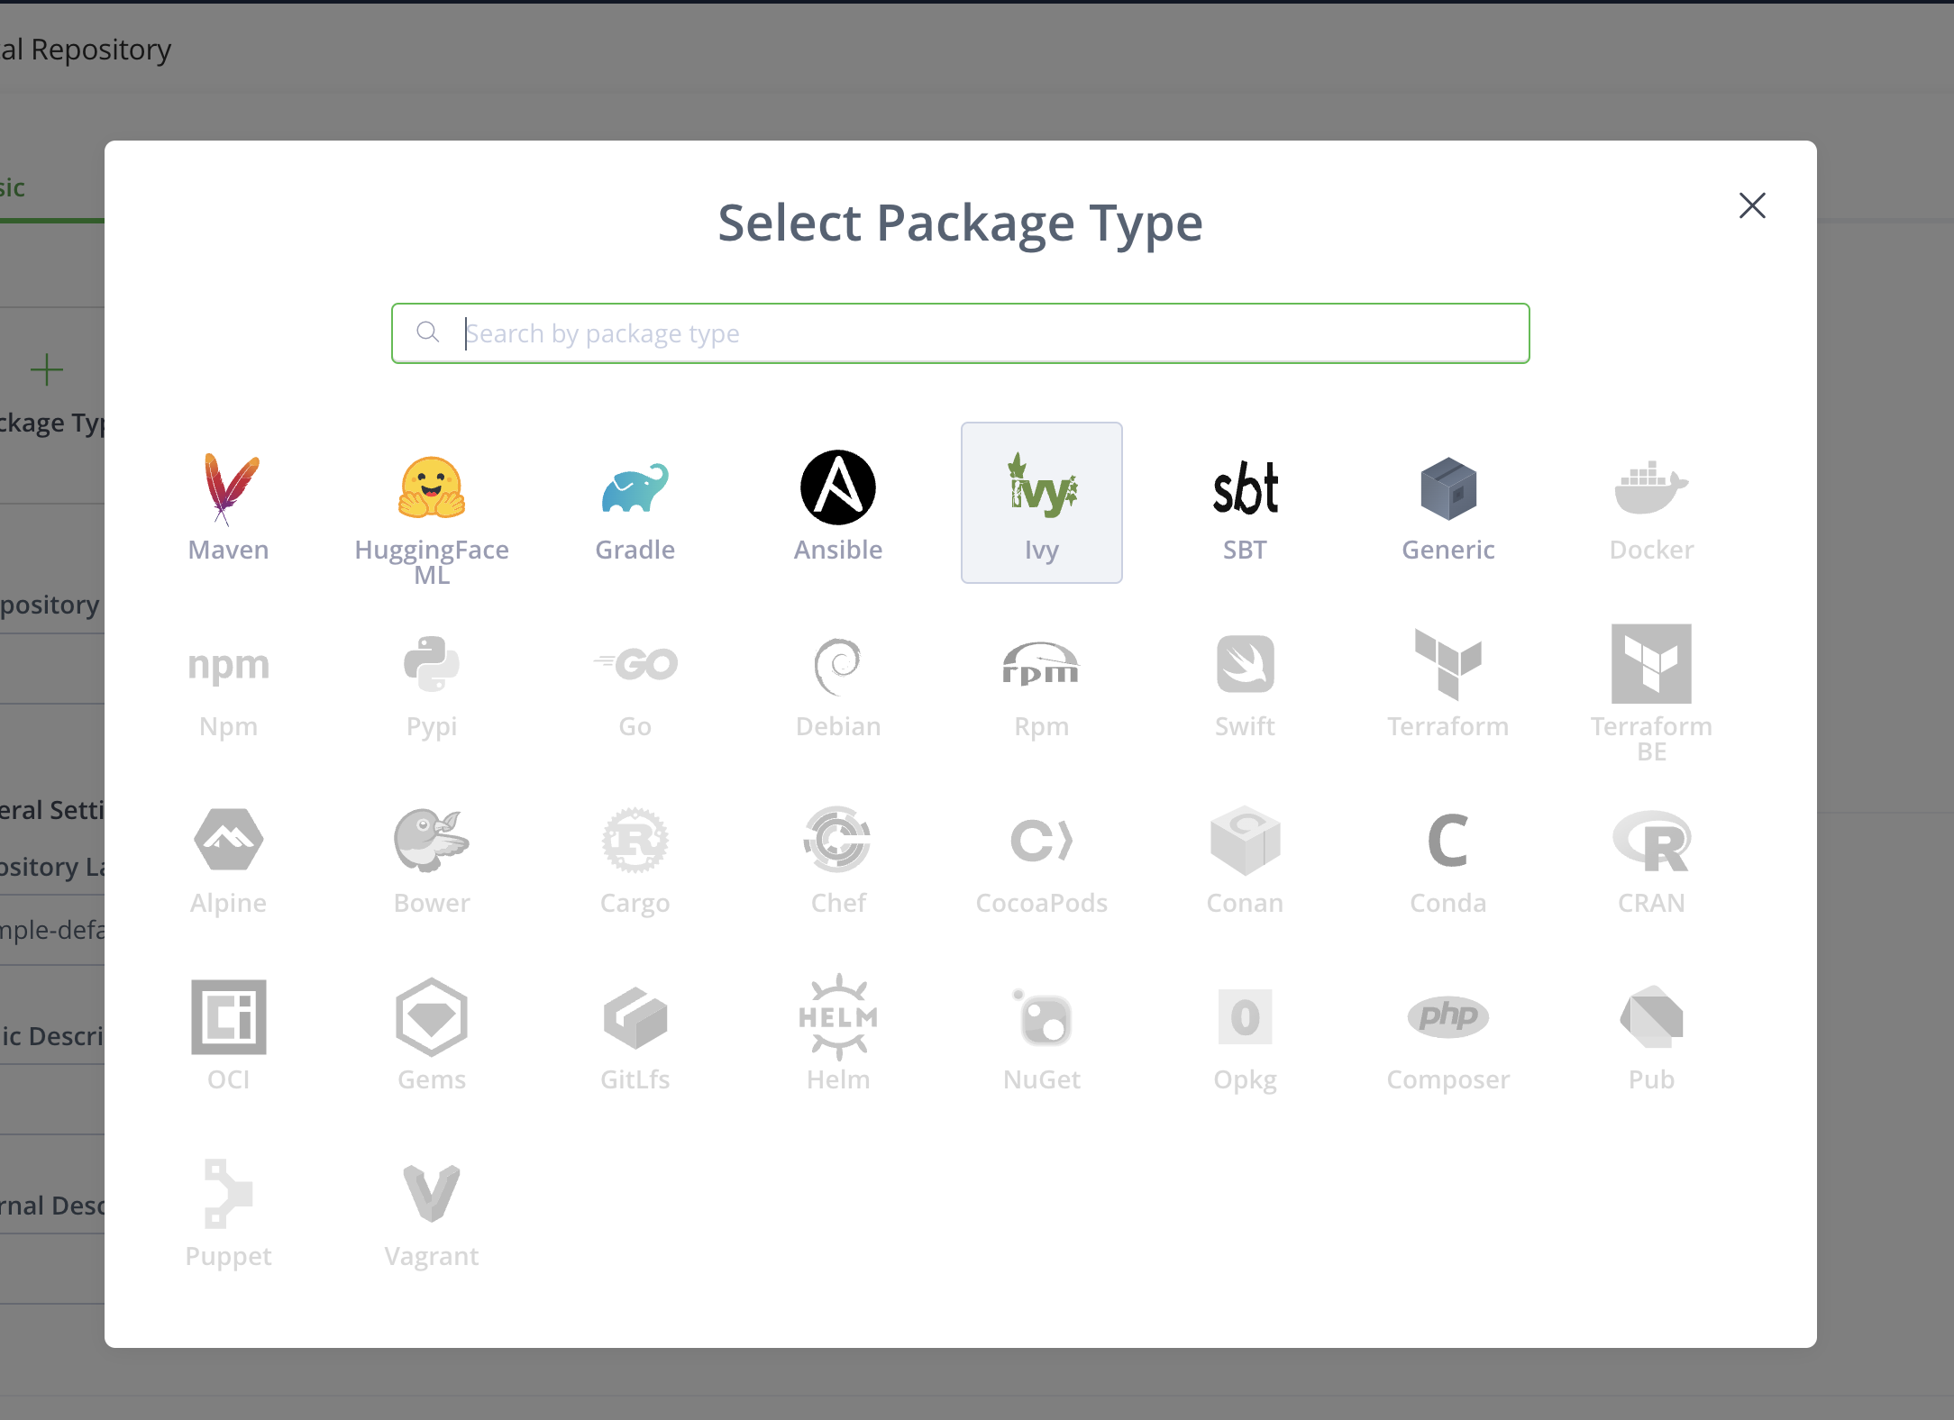Pick the Cargo package type
1954x1420 pixels.
click(x=635, y=856)
